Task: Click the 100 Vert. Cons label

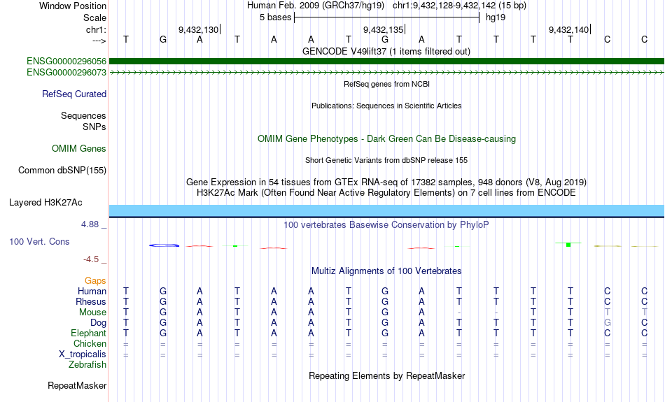Action: (39, 241)
